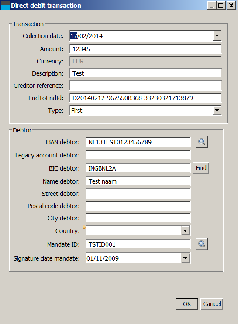The width and height of the screenshot is (238, 324).
Task: Click the window icon in title bar
Action: pyautogui.click(x=5, y=5)
